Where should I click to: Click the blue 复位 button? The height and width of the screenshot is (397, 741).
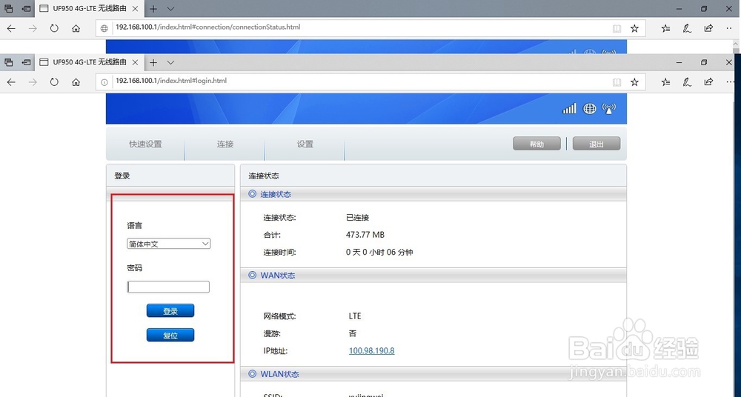click(x=170, y=335)
